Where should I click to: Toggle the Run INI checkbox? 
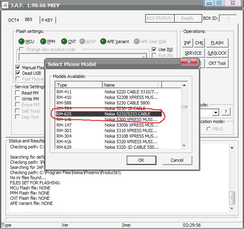tap(154, 55)
